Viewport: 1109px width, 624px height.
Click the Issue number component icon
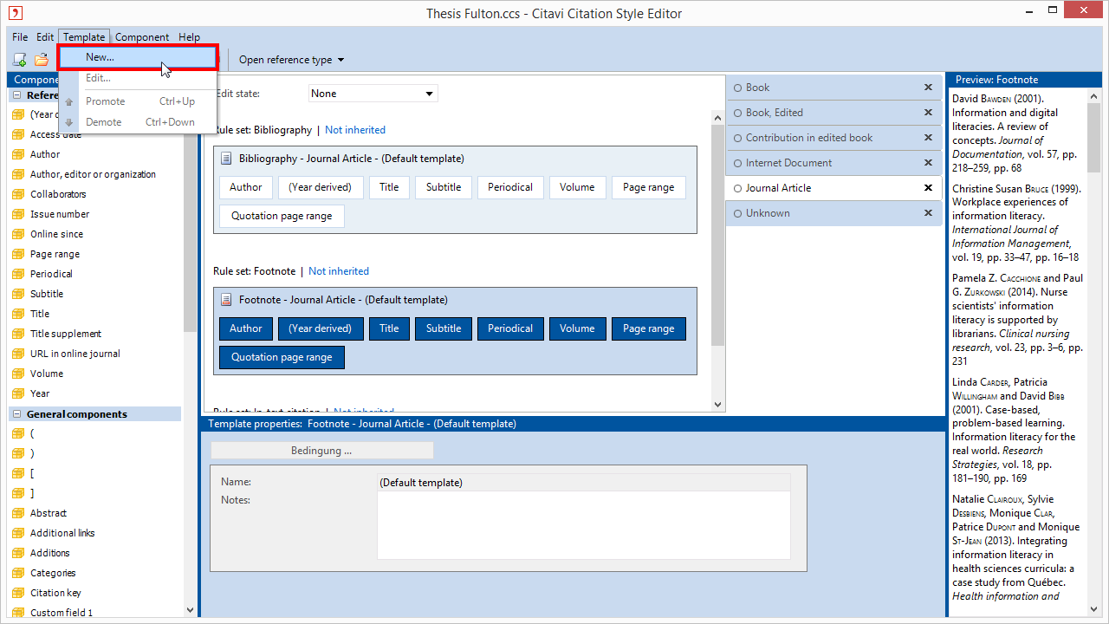point(18,214)
